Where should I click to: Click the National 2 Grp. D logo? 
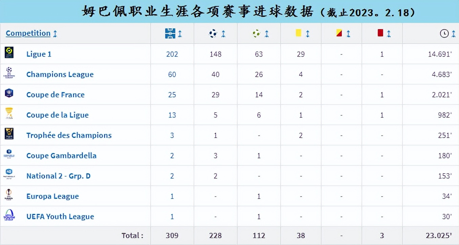9,174
